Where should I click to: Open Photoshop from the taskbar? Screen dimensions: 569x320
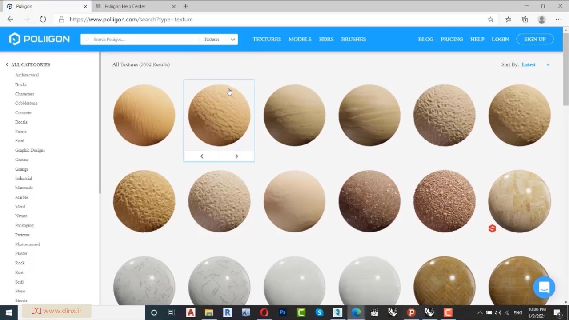[282, 312]
